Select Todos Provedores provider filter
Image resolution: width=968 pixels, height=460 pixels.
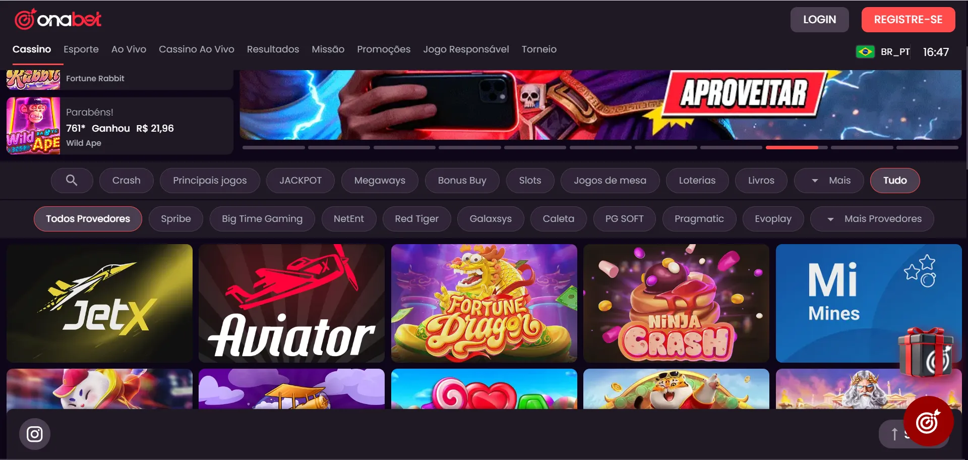[88, 219]
